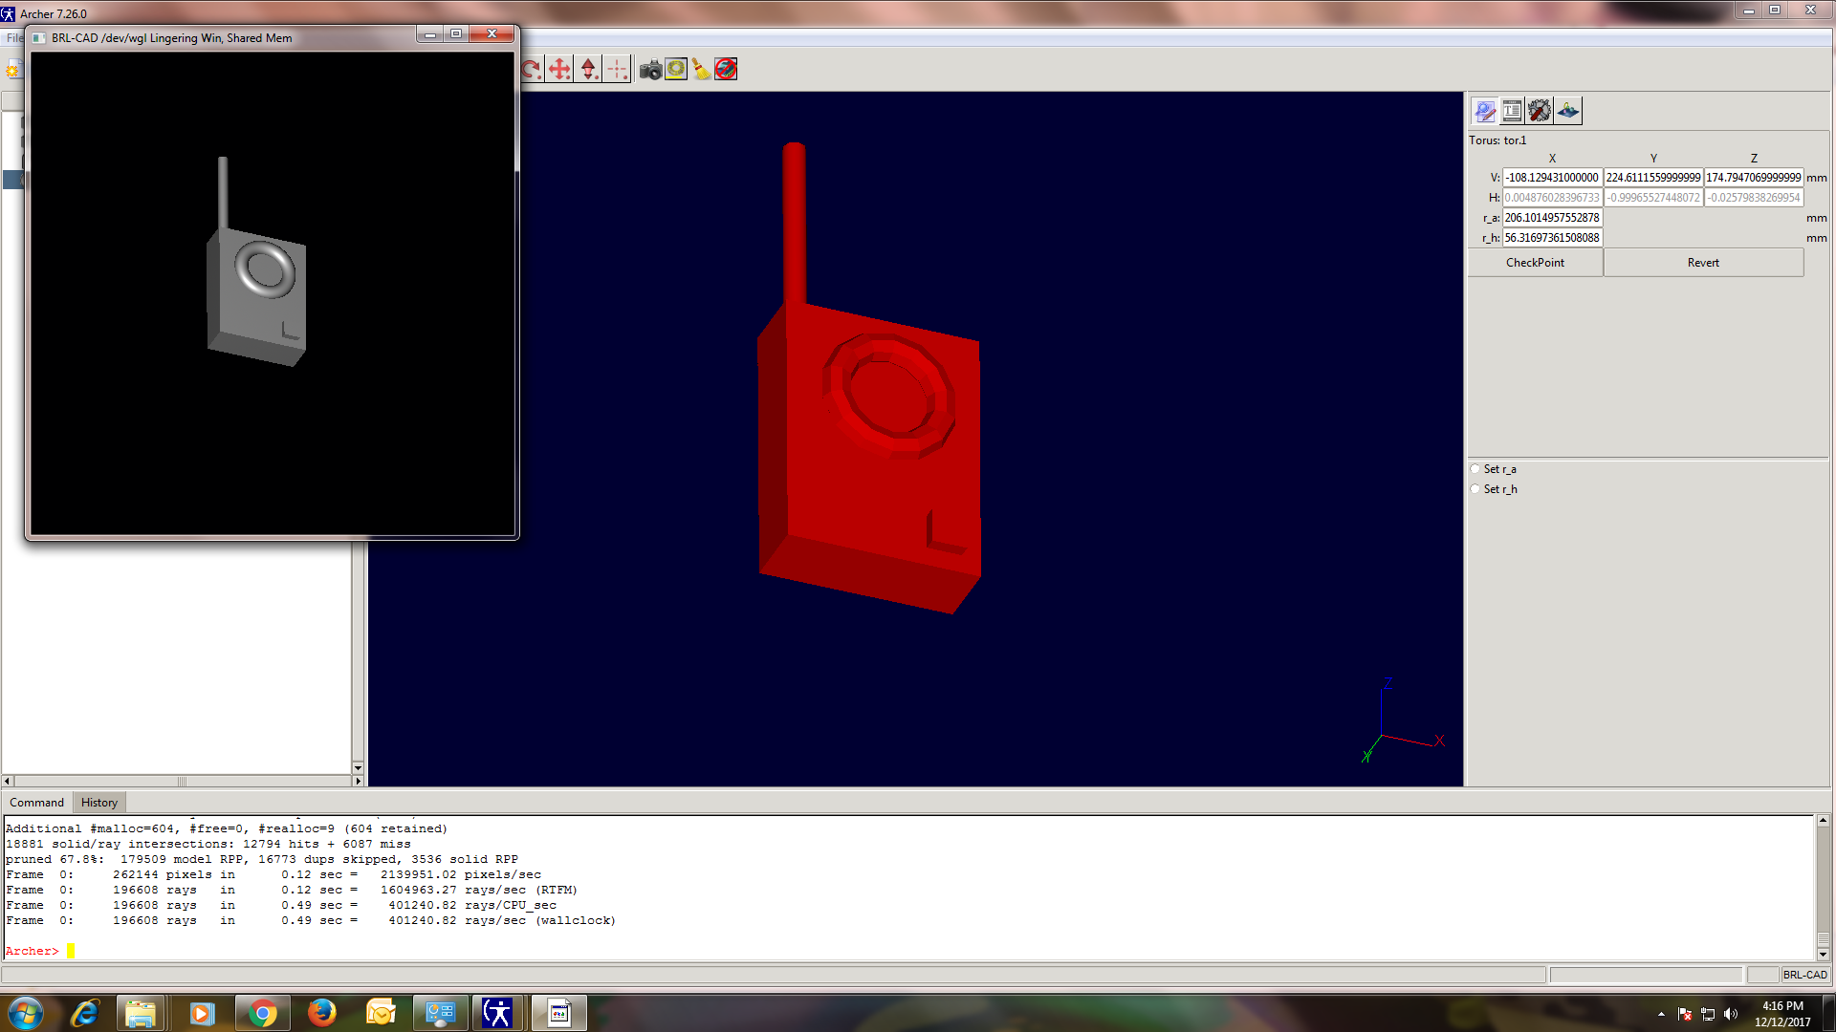Select the Rotate Component tool in toolbar

point(532,69)
